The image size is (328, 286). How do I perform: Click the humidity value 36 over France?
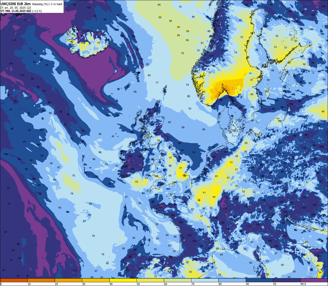coord(199,200)
